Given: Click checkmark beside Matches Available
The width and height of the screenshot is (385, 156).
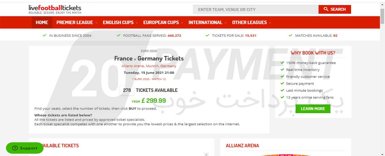Looking at the screenshot, I should click(x=291, y=35).
